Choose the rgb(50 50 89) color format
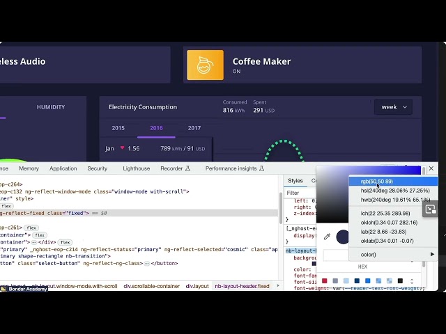 tap(393, 181)
